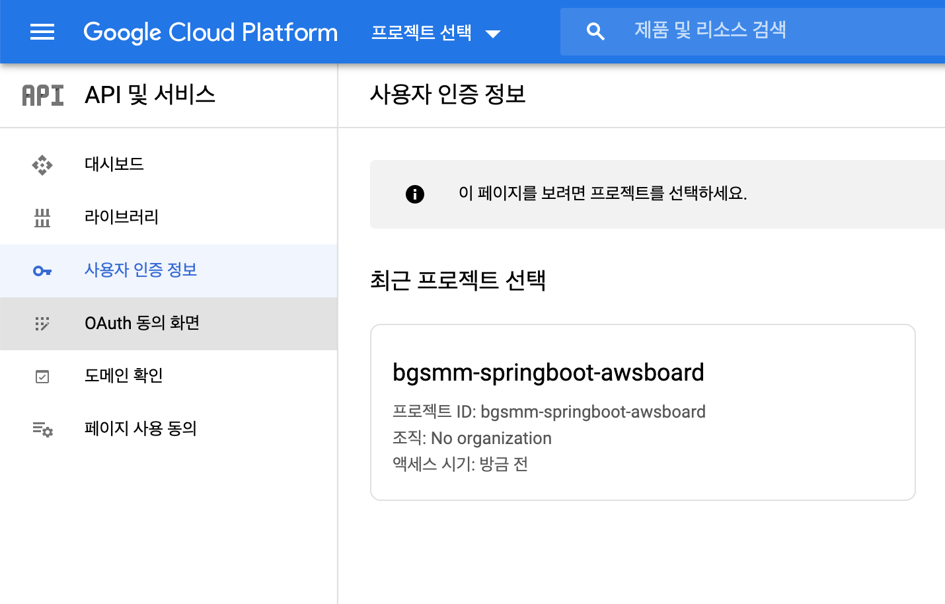The image size is (945, 604).
Task: Open the hamburger navigation menu
Action: pos(42,32)
